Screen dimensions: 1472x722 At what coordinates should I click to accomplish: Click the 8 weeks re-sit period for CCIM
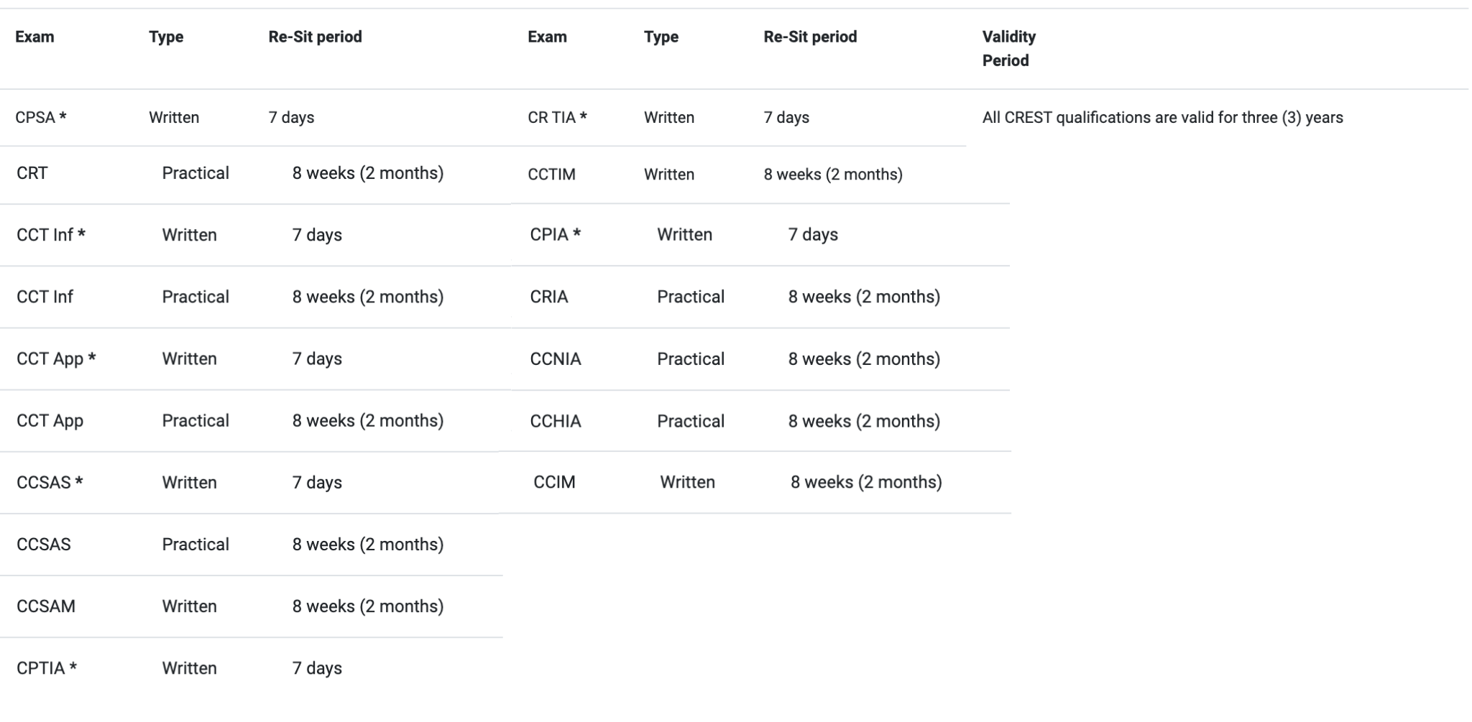click(866, 482)
